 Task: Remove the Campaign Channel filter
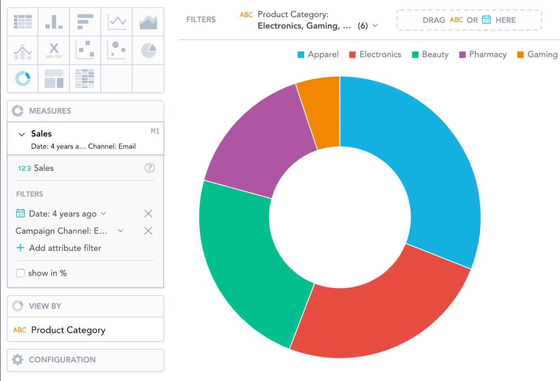pos(148,231)
